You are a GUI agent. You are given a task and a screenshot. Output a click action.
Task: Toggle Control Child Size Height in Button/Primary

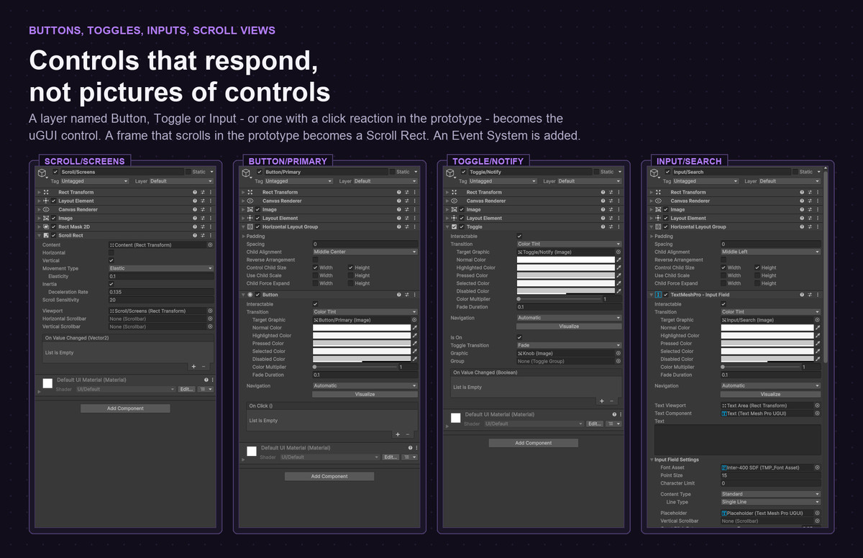350,267
